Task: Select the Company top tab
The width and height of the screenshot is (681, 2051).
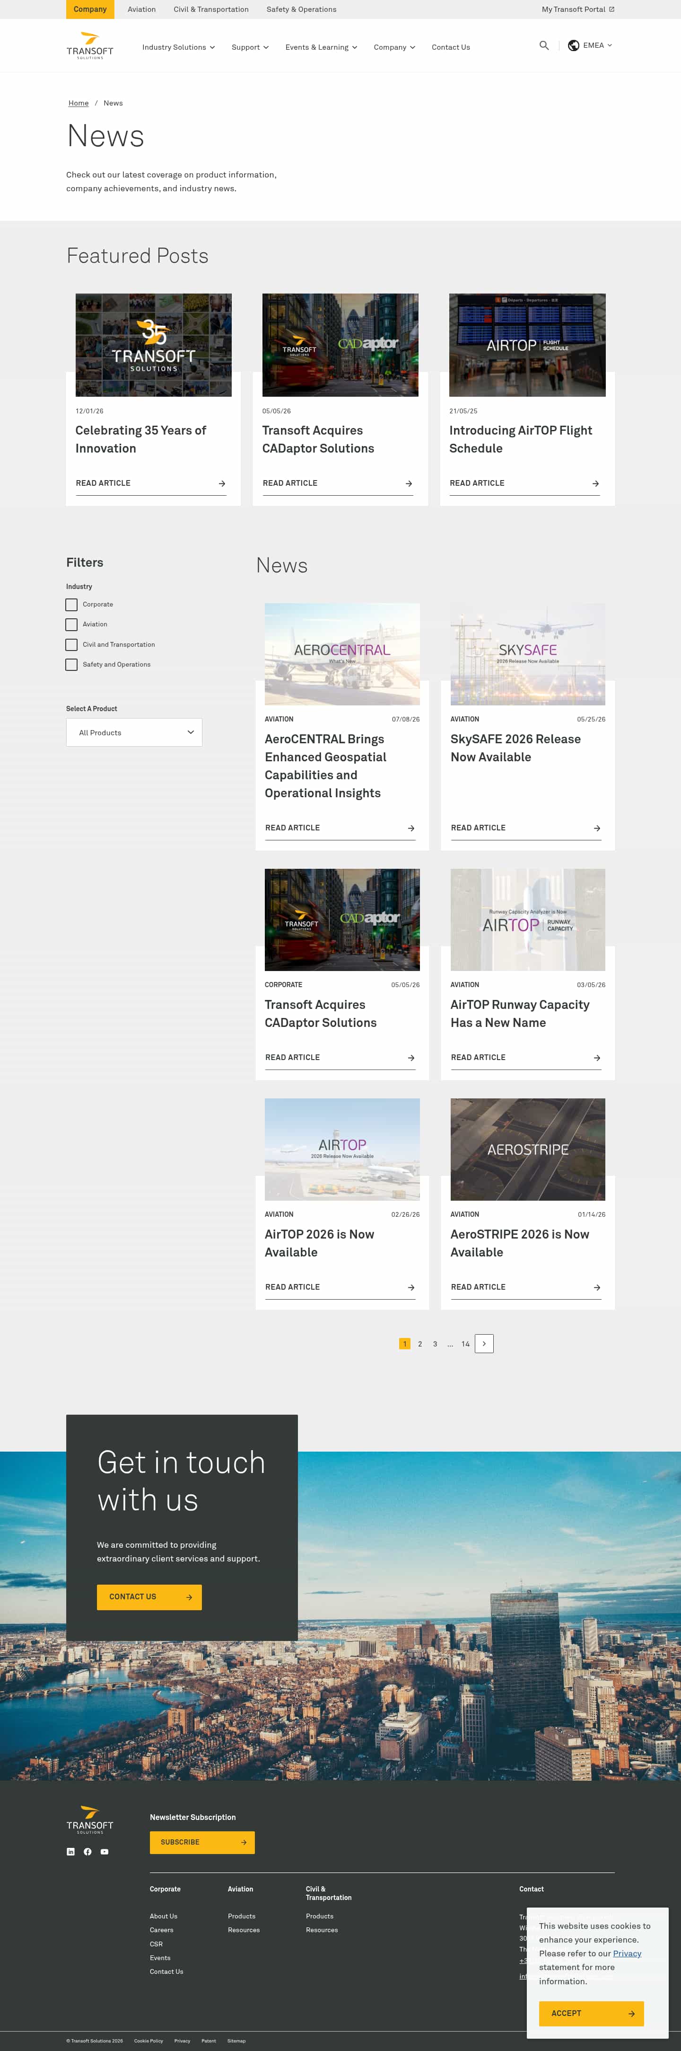Action: coord(90,9)
